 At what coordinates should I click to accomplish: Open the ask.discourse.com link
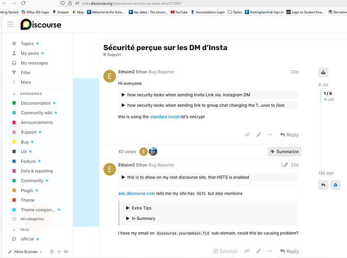click(x=136, y=193)
